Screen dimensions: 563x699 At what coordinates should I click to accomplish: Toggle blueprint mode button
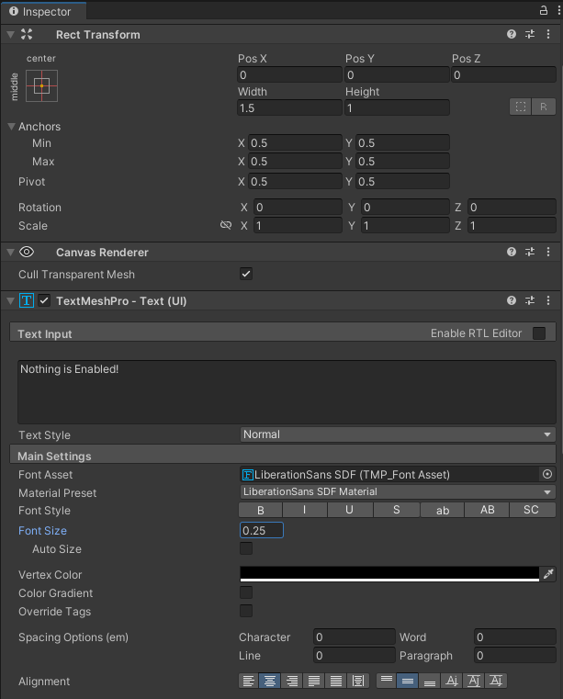(x=521, y=107)
